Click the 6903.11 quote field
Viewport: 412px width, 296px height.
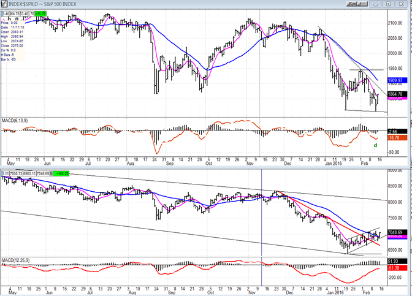tap(29, 173)
